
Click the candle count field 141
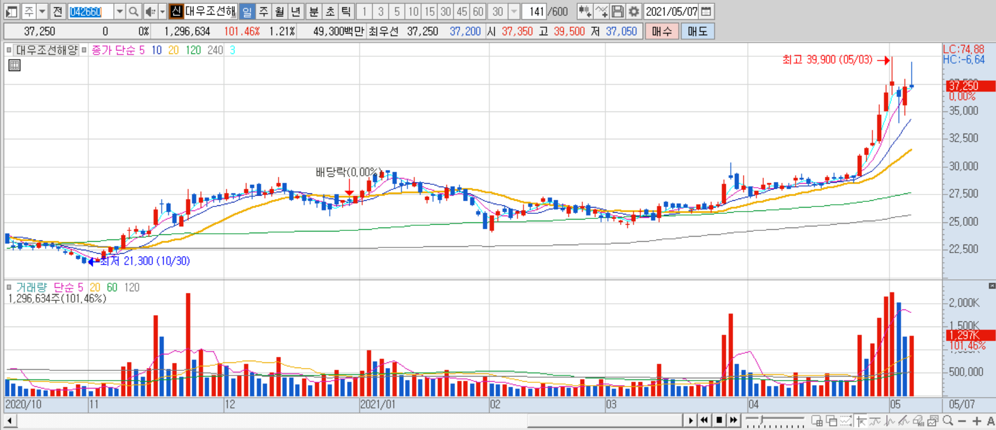tap(534, 11)
